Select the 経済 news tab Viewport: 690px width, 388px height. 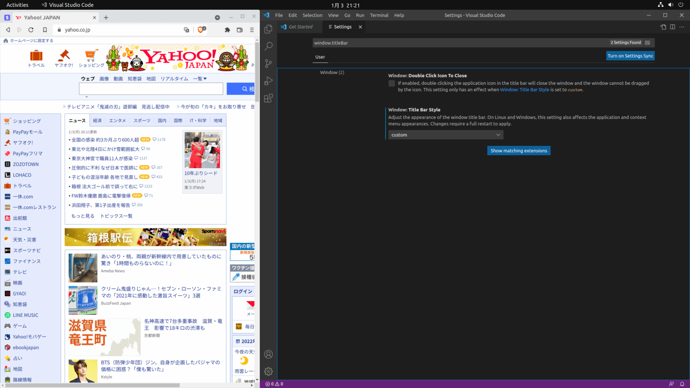[x=97, y=121]
